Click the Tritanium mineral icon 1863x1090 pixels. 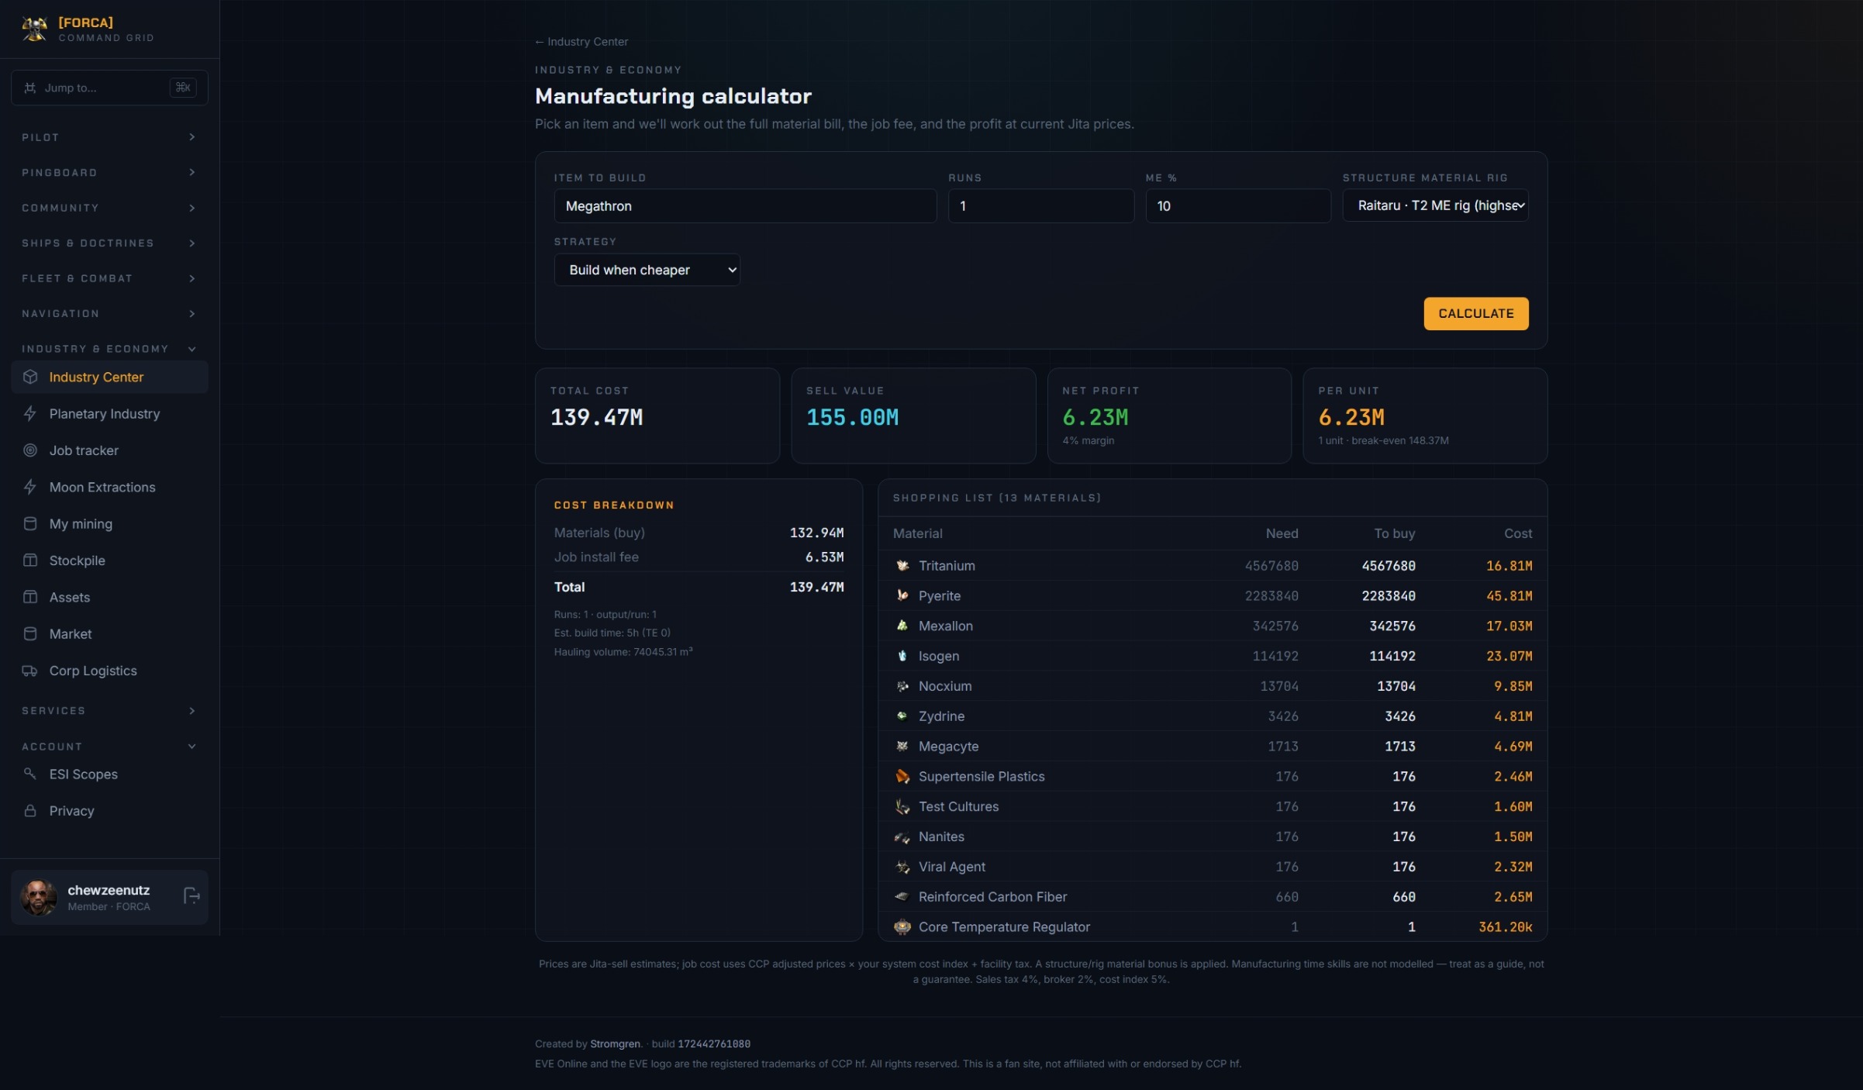pos(902,566)
